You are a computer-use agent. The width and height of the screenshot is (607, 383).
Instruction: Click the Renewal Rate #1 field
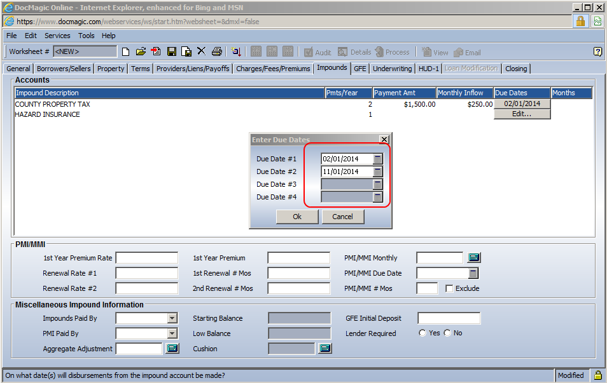pyautogui.click(x=147, y=273)
